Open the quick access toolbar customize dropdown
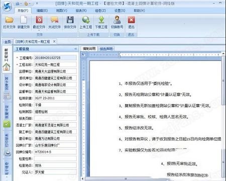 coord(37,4)
